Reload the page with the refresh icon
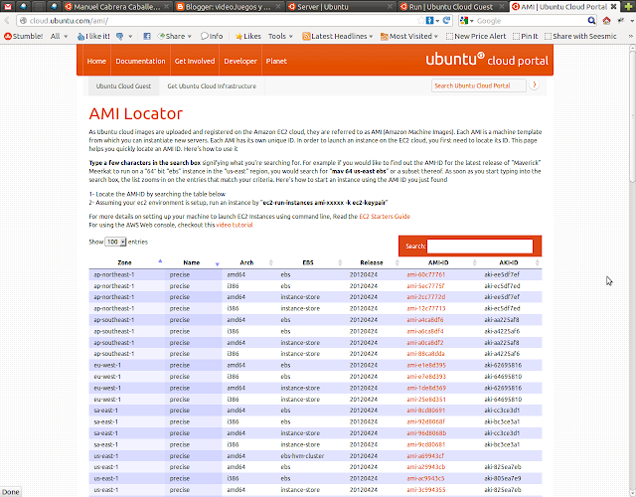This screenshot has height=497, width=636. pos(447,20)
